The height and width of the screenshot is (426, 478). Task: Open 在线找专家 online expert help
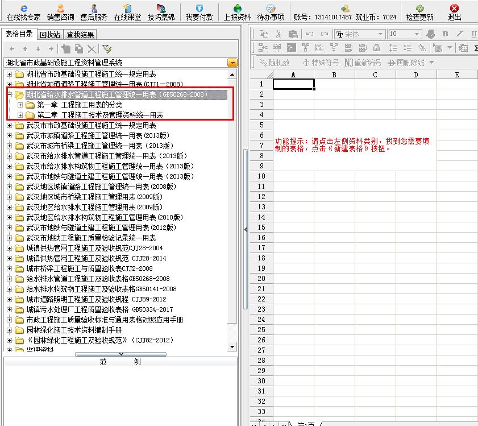point(23,12)
